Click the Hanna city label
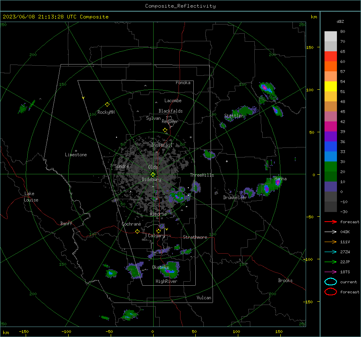The image size is (361, 337). (280, 179)
